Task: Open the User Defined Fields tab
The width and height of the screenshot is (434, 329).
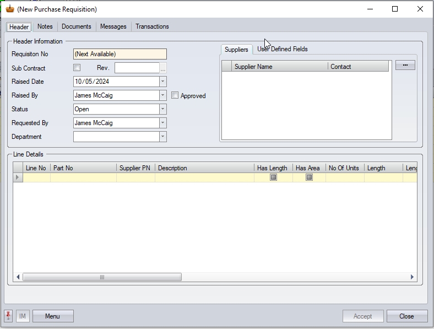Action: (x=283, y=49)
